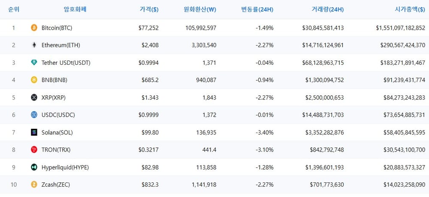Select Ethereum price $2,408
Image resolution: width=429 pixels, height=197 pixels.
point(150,45)
